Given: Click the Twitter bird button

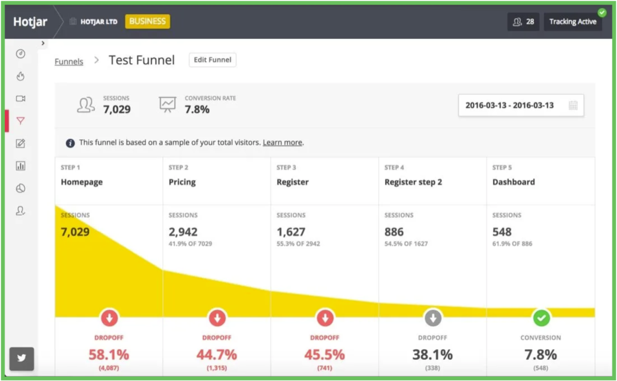Looking at the screenshot, I should pyautogui.click(x=22, y=359).
